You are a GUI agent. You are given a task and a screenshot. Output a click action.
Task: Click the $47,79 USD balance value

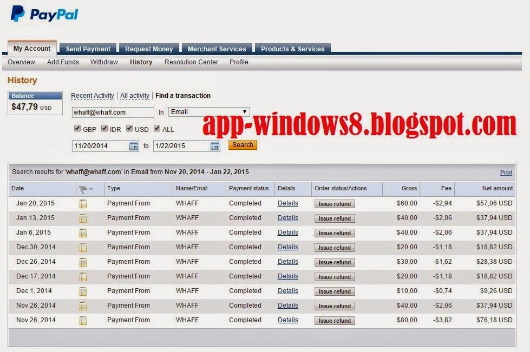click(x=31, y=107)
